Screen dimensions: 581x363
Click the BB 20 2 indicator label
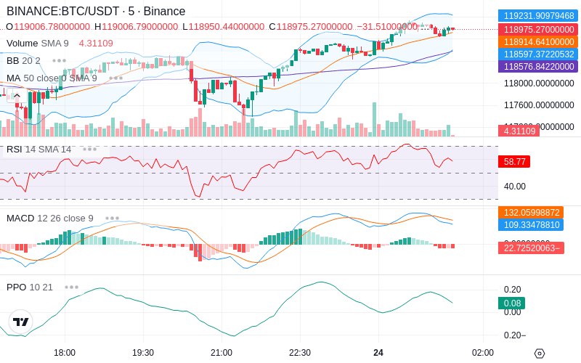click(x=23, y=61)
